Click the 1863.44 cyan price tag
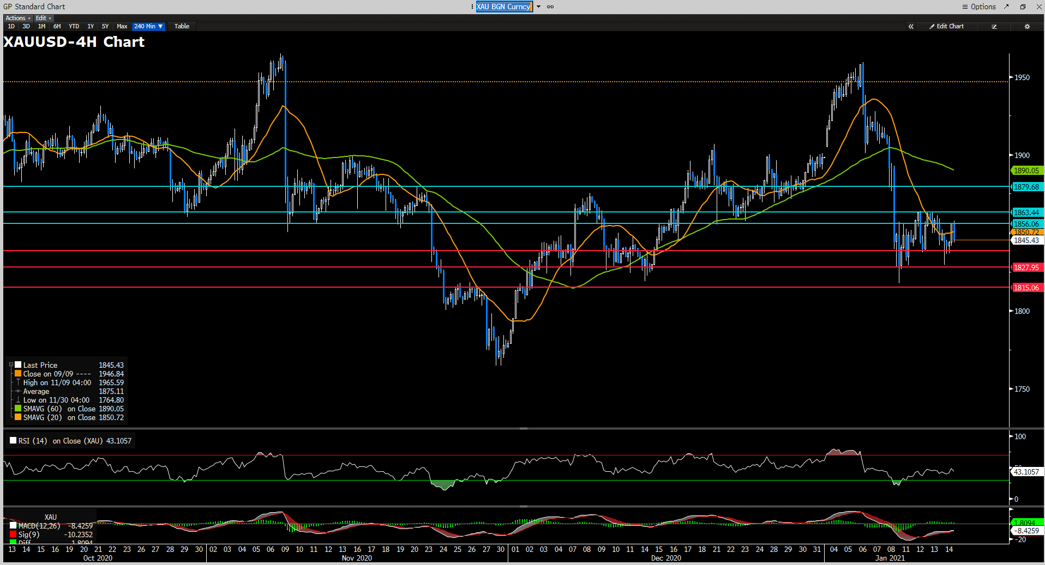 pos(1028,212)
